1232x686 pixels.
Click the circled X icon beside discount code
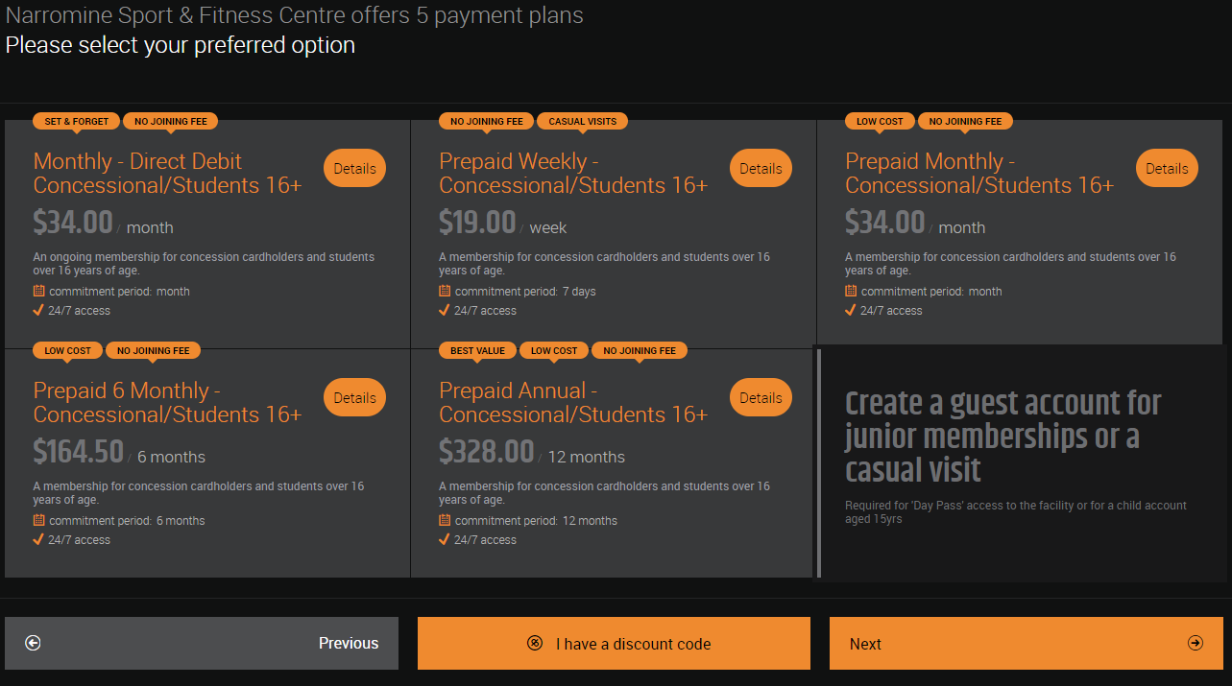(535, 643)
